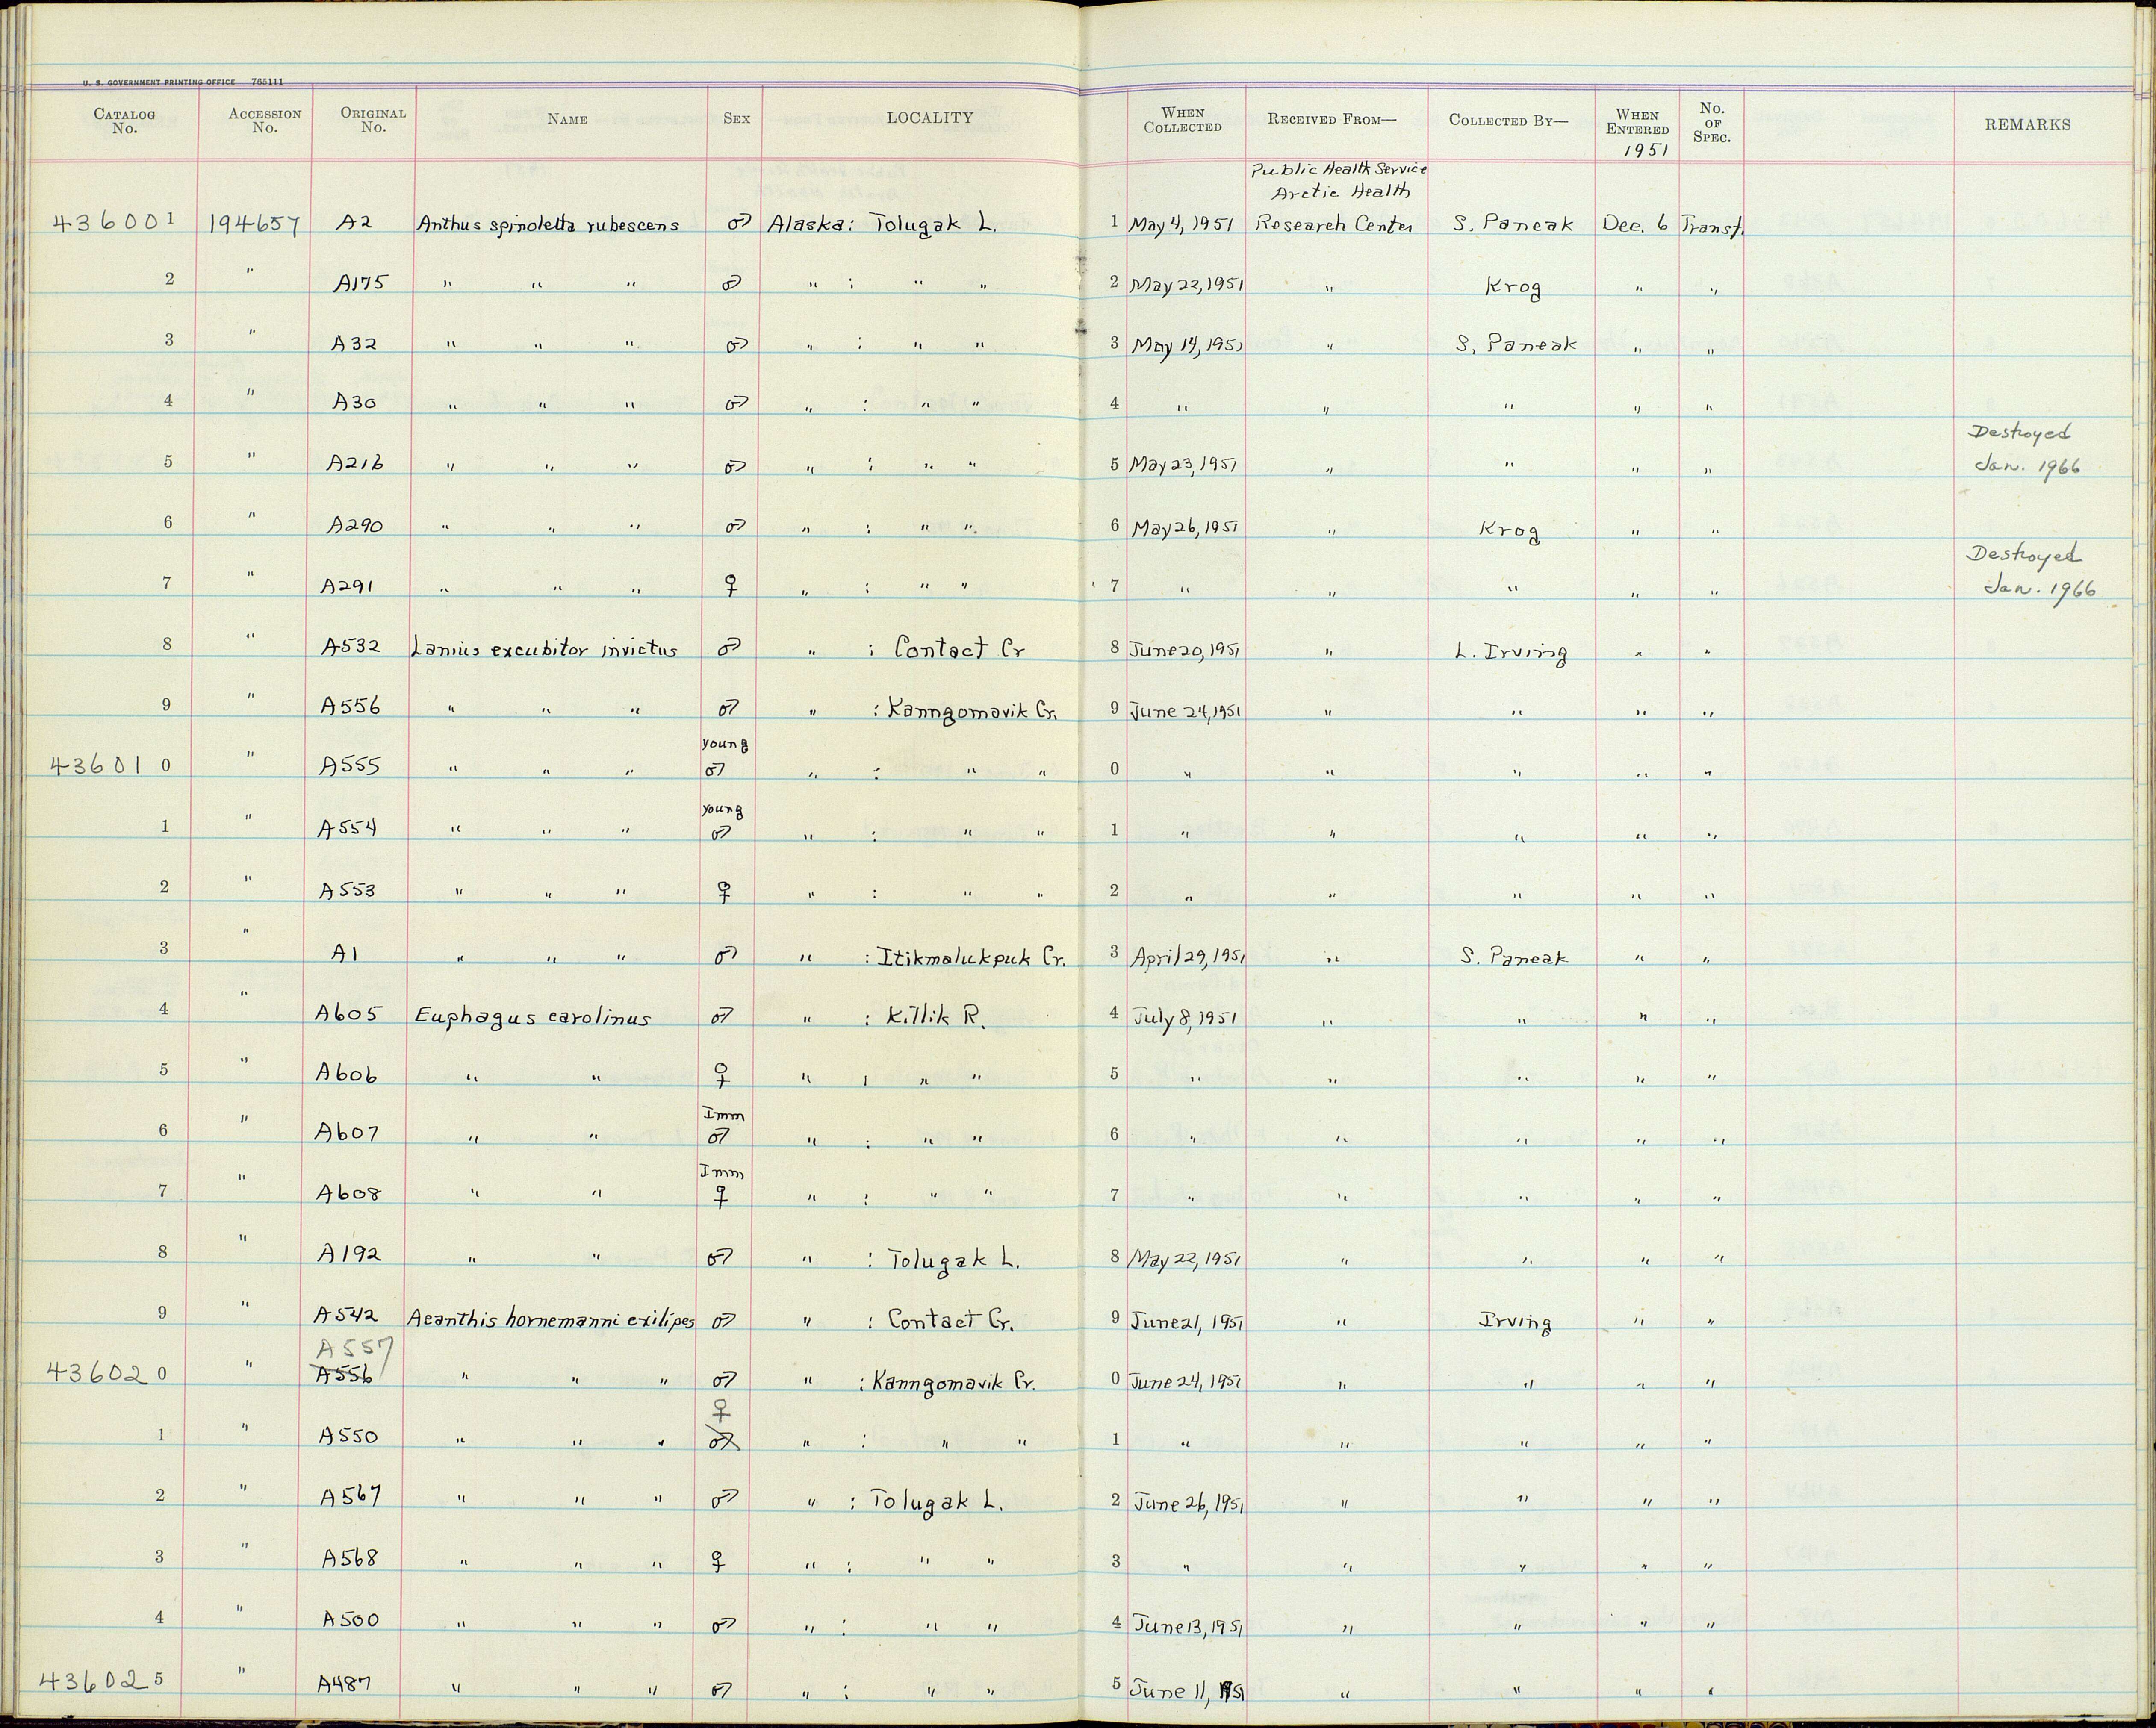Click original number A607

click(x=348, y=1132)
